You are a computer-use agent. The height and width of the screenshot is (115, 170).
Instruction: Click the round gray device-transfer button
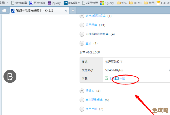[x=10, y=76]
